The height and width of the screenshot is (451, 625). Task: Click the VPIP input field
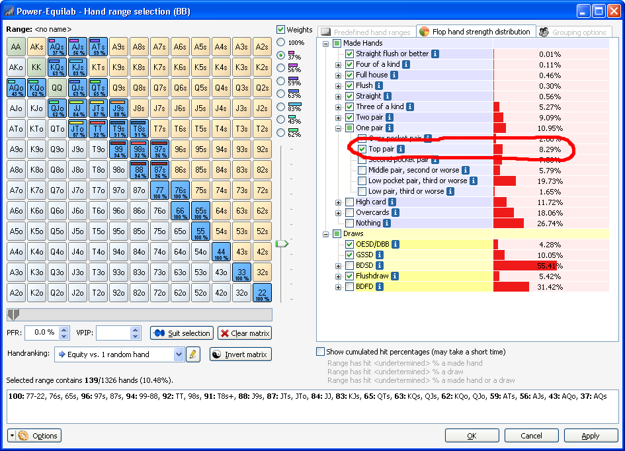(x=113, y=333)
